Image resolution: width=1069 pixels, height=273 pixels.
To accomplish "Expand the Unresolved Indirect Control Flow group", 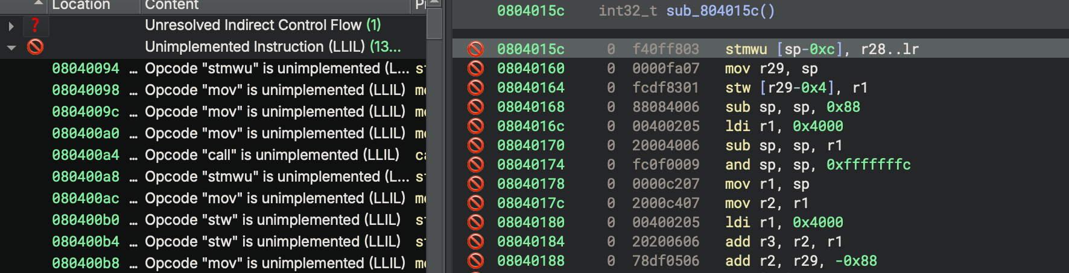I will tap(11, 26).
